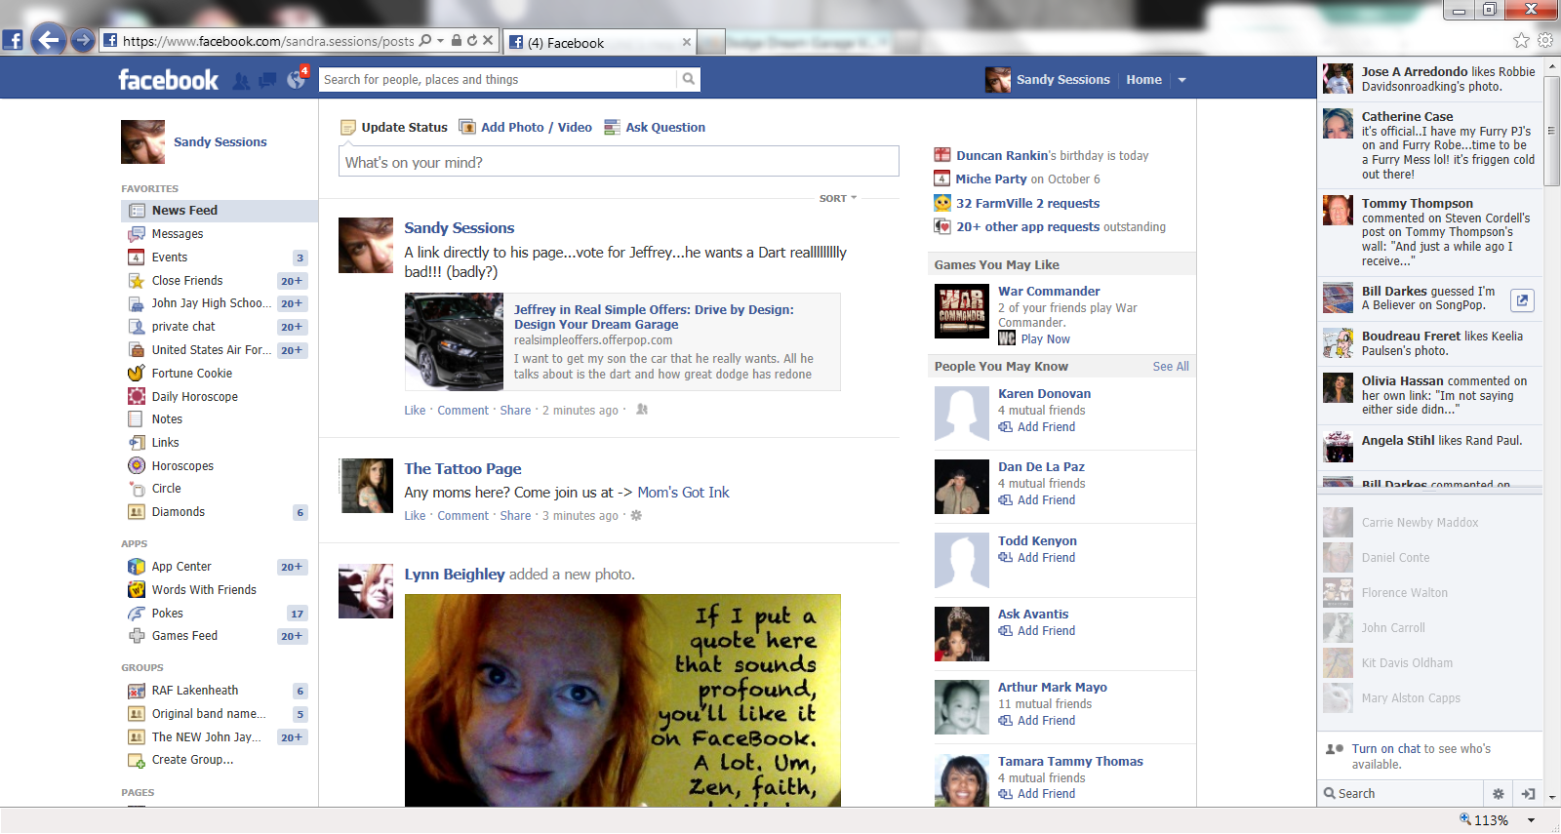This screenshot has height=834, width=1561.
Task: Open the Mom's Got Ink link
Action: [x=684, y=493]
